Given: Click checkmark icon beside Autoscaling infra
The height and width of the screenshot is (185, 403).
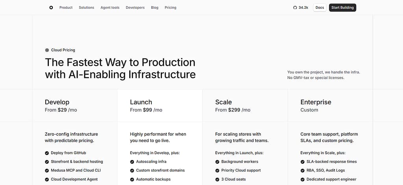Looking at the screenshot, I should 132,162.
